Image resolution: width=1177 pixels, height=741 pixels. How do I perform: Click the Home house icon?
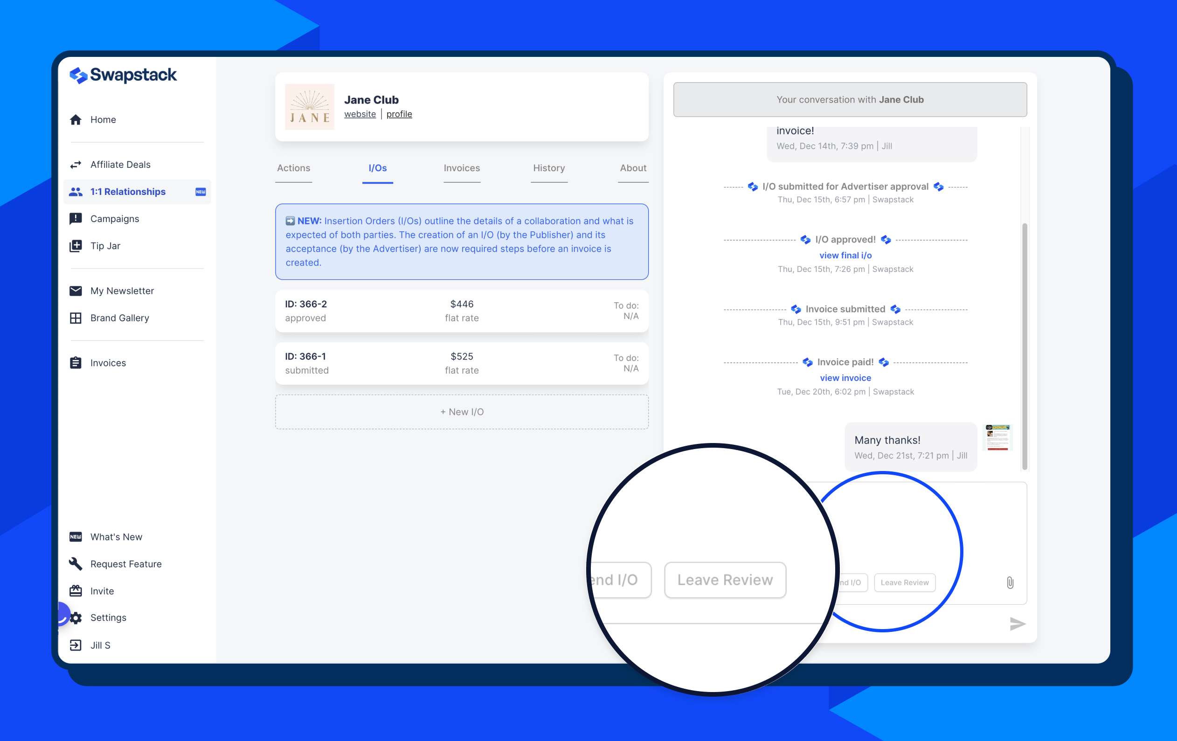pos(76,120)
